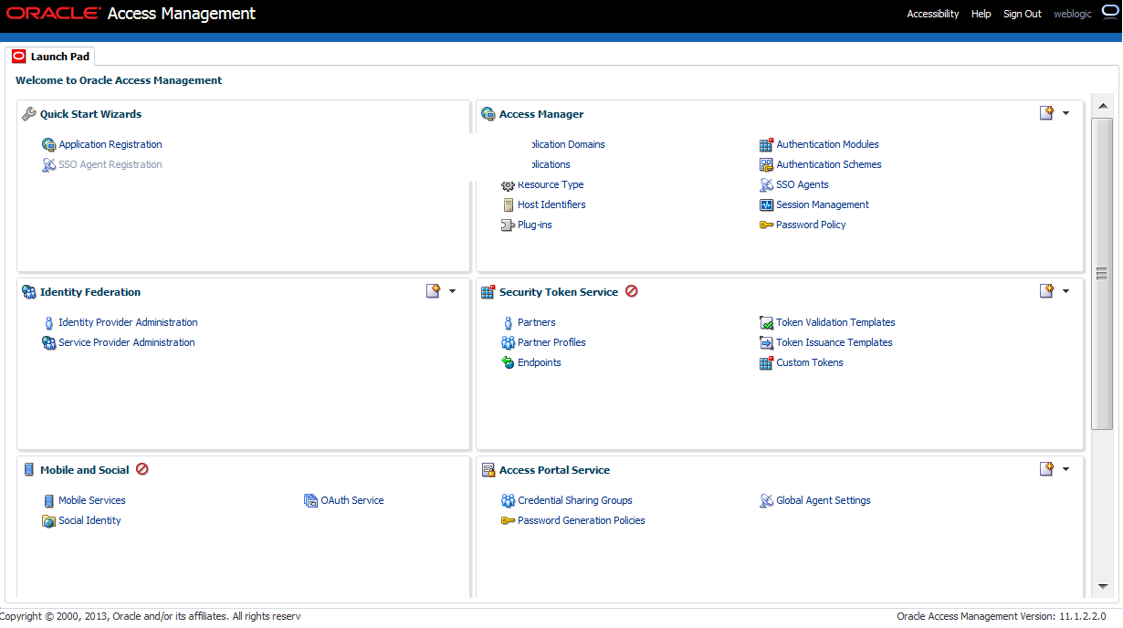Open the Access Portal Service create dropdown arrow
This screenshot has width=1123, height=628.
[x=1065, y=470]
